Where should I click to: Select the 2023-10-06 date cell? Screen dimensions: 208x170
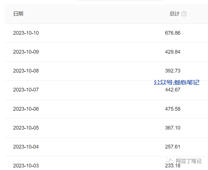pyautogui.click(x=26, y=109)
